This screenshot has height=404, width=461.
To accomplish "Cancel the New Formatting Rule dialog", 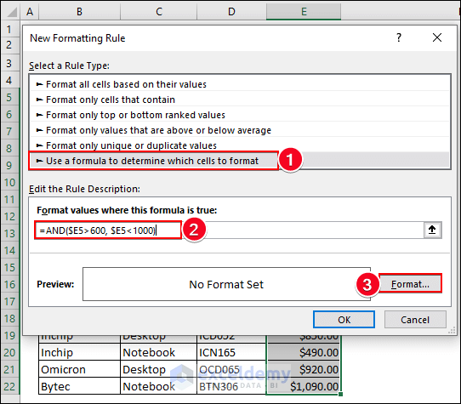I will tap(415, 319).
